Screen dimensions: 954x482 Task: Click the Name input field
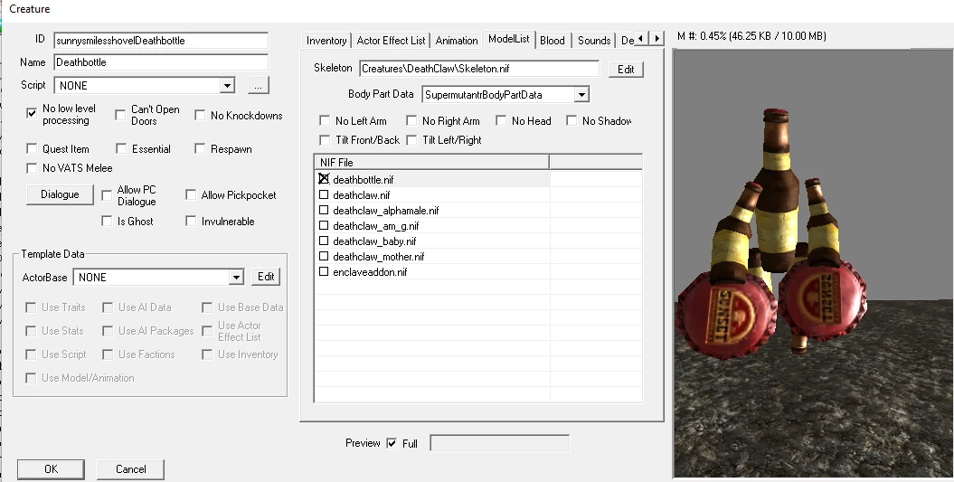(161, 62)
